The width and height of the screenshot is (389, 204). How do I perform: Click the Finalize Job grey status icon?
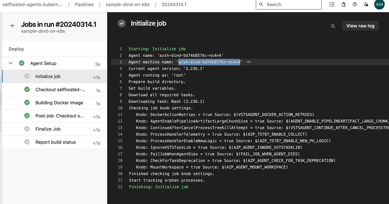pos(27,129)
